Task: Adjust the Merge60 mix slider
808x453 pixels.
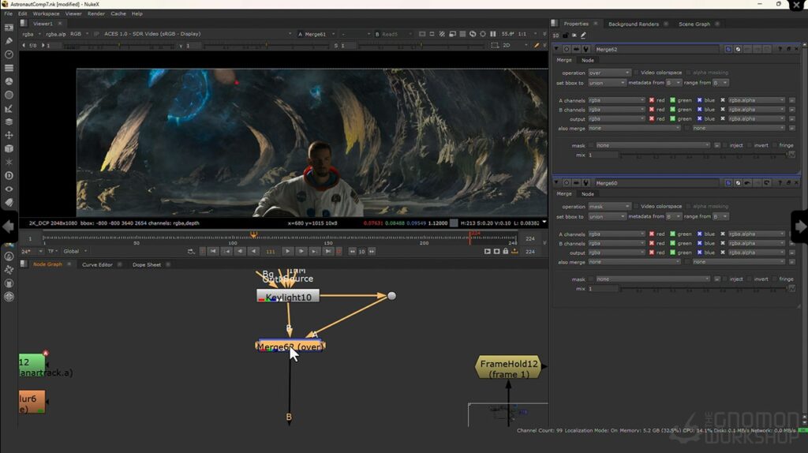Action: (x=703, y=289)
